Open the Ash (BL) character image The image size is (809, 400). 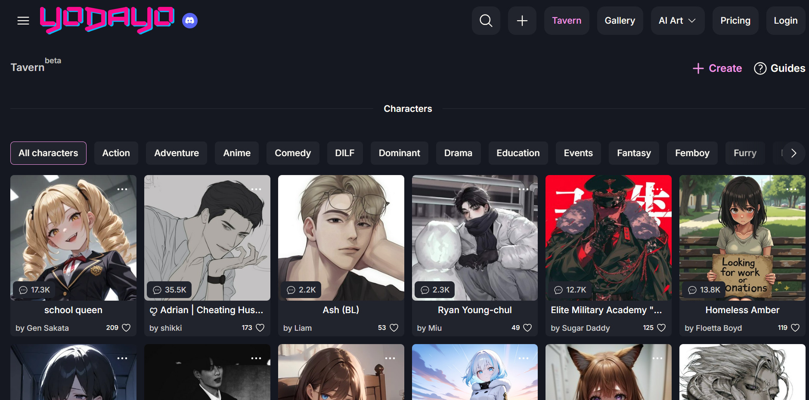pyautogui.click(x=341, y=238)
